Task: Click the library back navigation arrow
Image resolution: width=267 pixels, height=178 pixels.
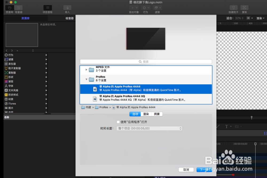Action: click(x=7, y=50)
